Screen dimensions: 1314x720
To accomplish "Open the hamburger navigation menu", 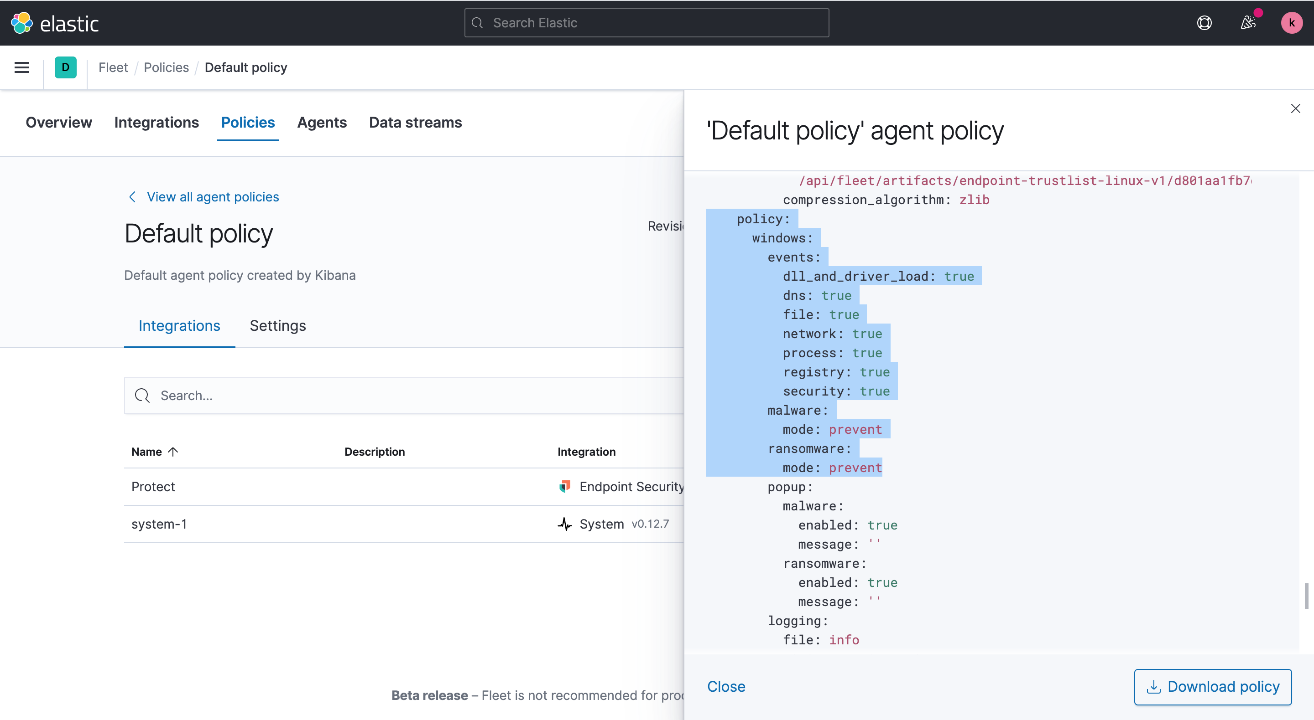I will click(21, 67).
